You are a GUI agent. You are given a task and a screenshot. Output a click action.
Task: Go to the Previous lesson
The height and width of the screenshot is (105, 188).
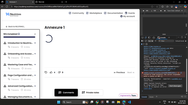click(119, 72)
